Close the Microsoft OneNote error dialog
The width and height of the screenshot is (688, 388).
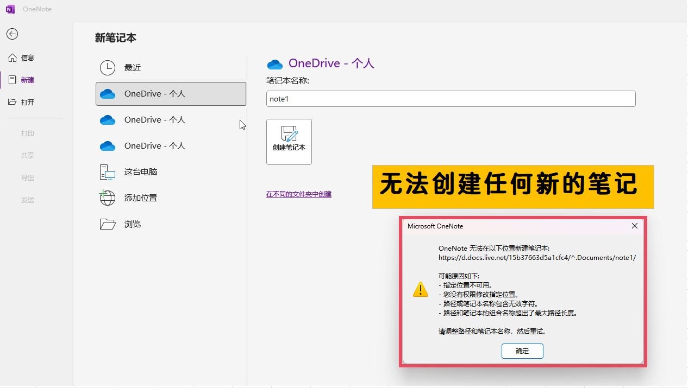point(634,226)
